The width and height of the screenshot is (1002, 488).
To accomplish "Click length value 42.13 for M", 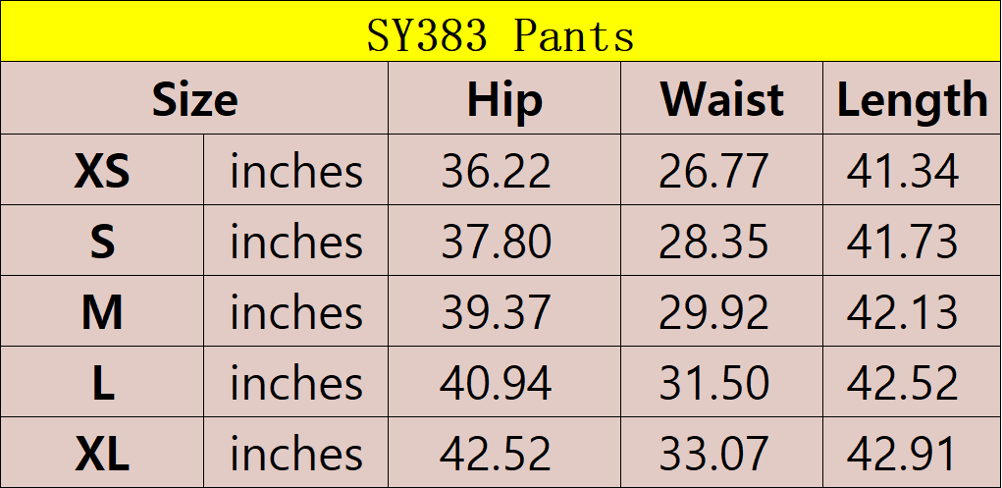I will [x=903, y=313].
